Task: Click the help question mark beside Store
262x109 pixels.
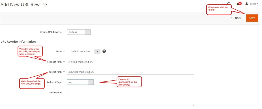Action: (104, 51)
